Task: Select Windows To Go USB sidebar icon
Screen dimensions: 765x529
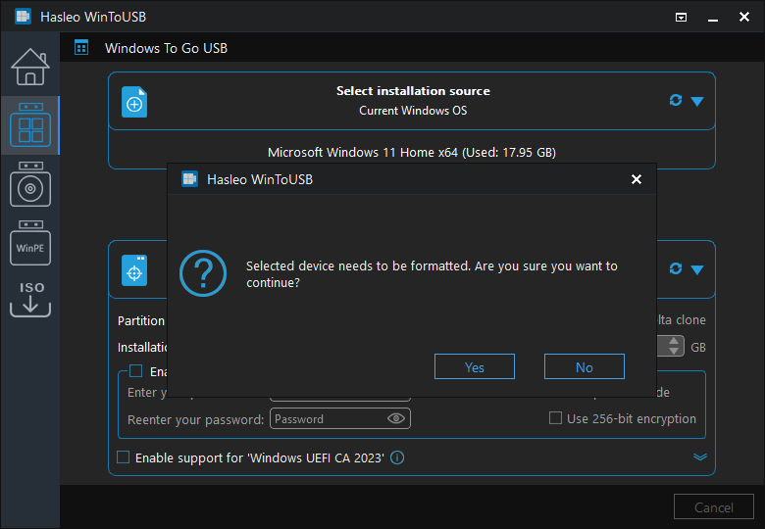Action: click(x=30, y=125)
